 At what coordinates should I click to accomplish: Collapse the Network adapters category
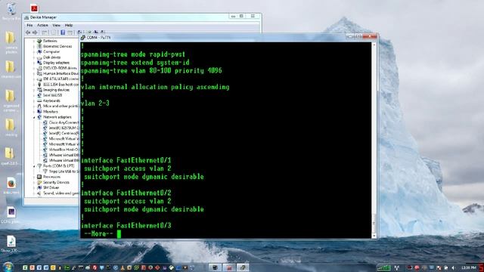(34, 117)
